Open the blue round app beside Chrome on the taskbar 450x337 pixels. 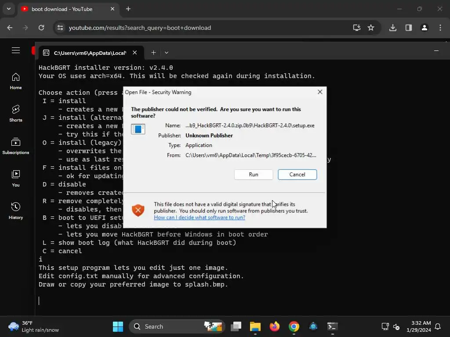click(313, 326)
